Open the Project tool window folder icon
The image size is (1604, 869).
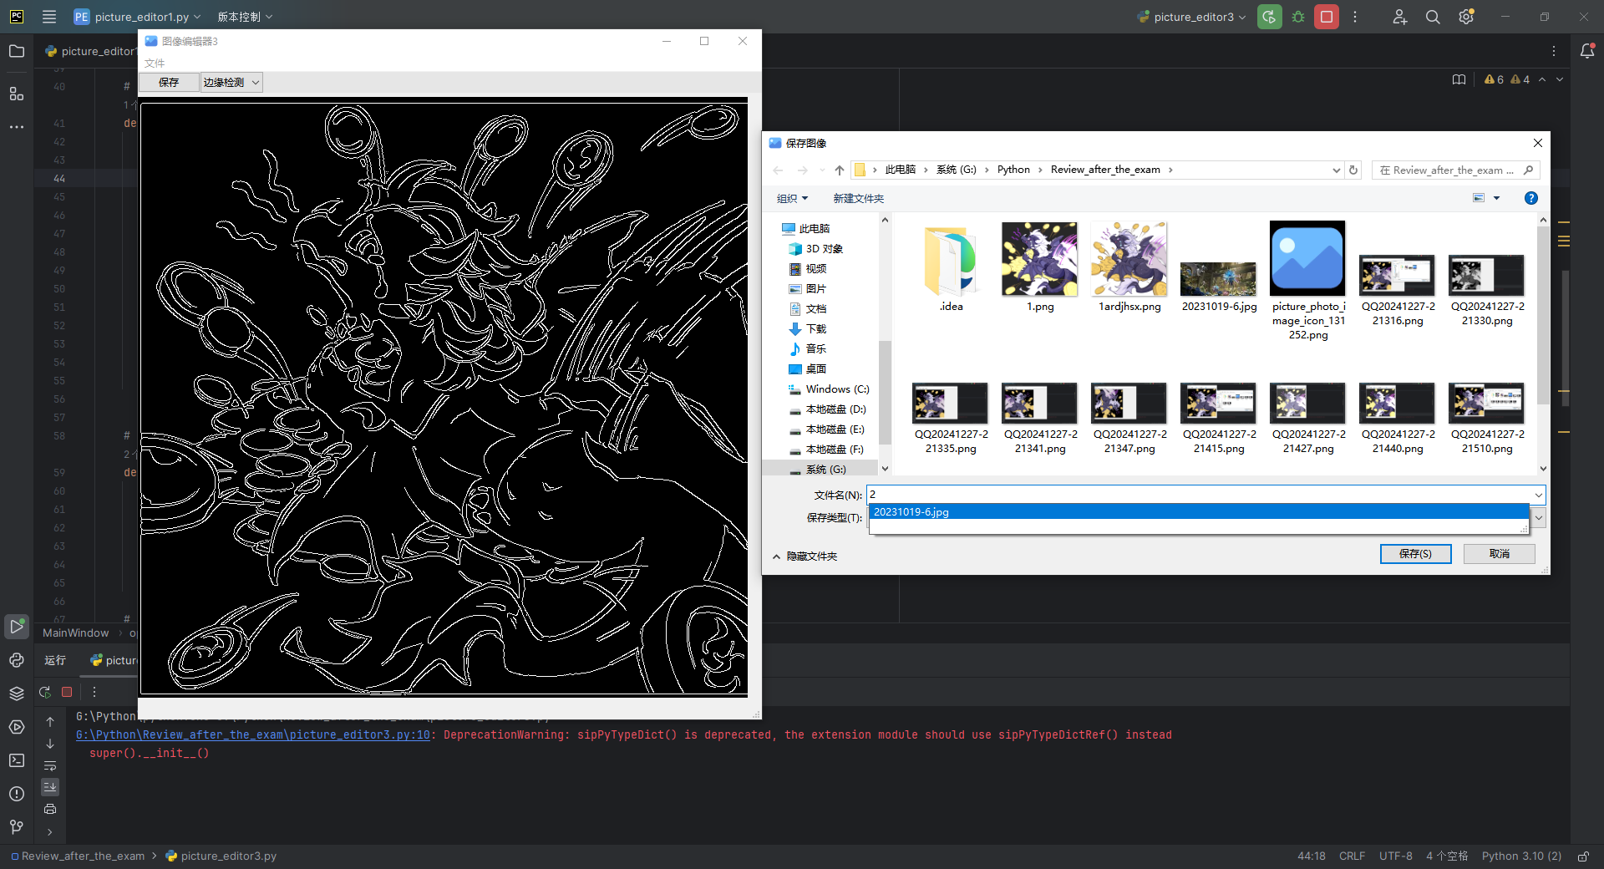pyautogui.click(x=17, y=51)
